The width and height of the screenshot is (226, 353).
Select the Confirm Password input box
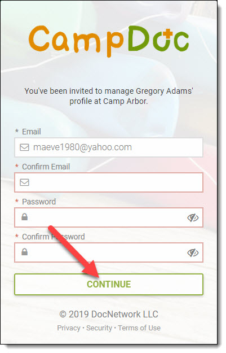[109, 252]
